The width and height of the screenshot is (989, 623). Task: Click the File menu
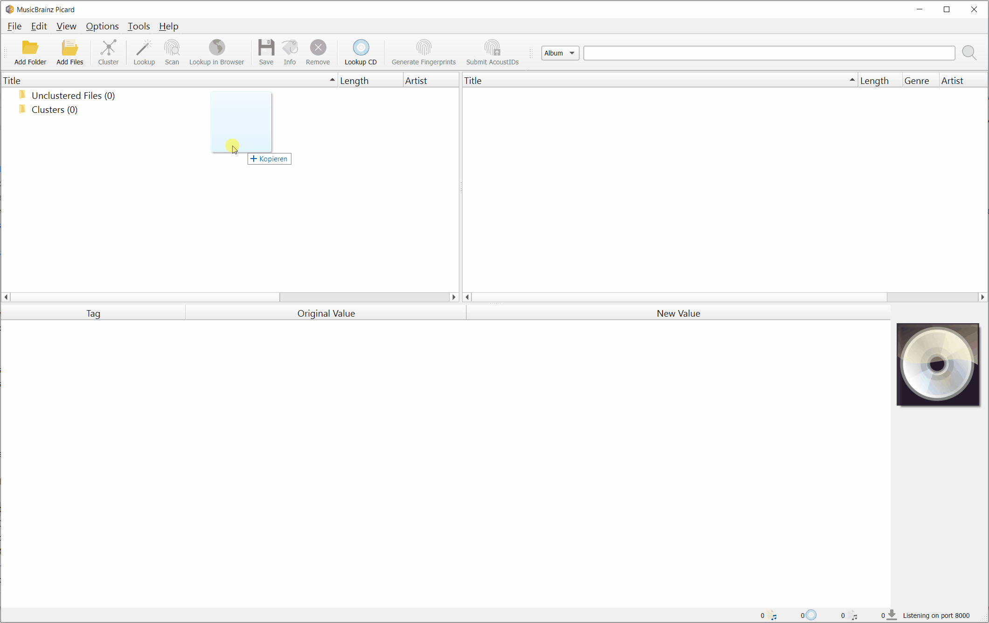[14, 27]
